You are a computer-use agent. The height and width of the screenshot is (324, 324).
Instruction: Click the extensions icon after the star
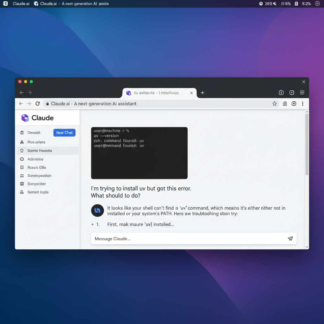coord(285,103)
